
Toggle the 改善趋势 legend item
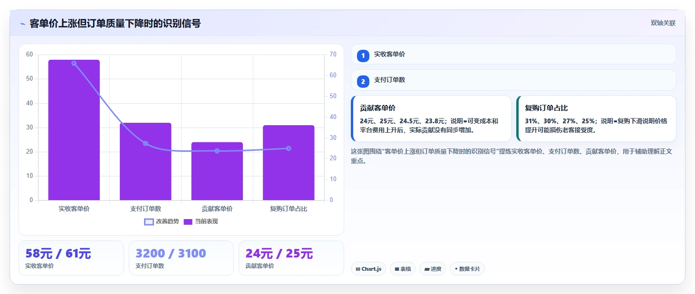[x=162, y=221]
